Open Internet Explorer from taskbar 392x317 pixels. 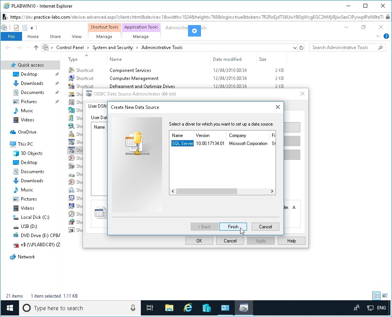pos(188,308)
